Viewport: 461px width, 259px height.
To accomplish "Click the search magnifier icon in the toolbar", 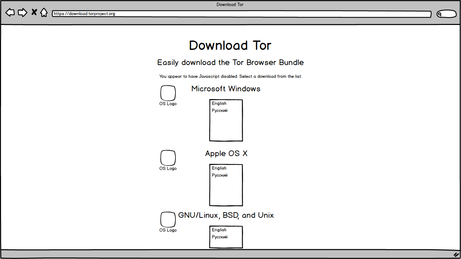I will click(440, 14).
